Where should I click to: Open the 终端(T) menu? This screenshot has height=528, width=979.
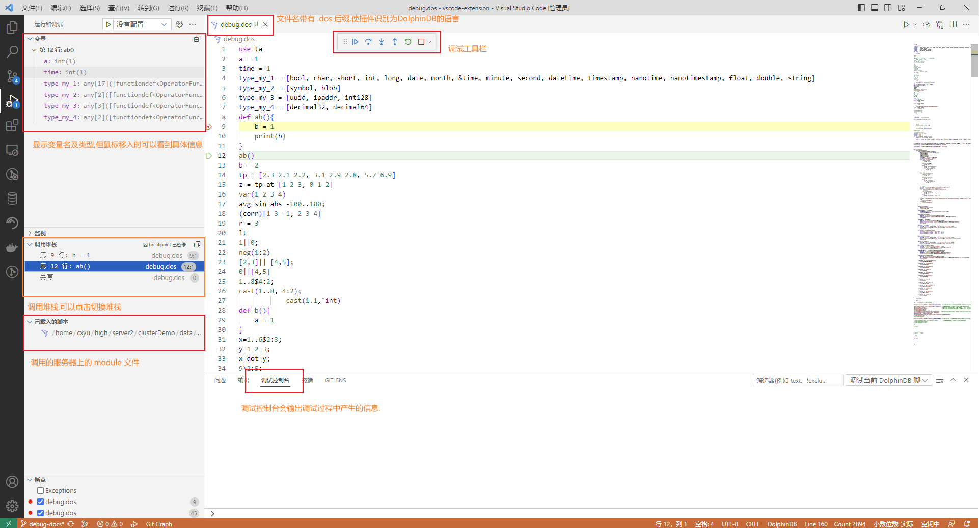pos(207,8)
